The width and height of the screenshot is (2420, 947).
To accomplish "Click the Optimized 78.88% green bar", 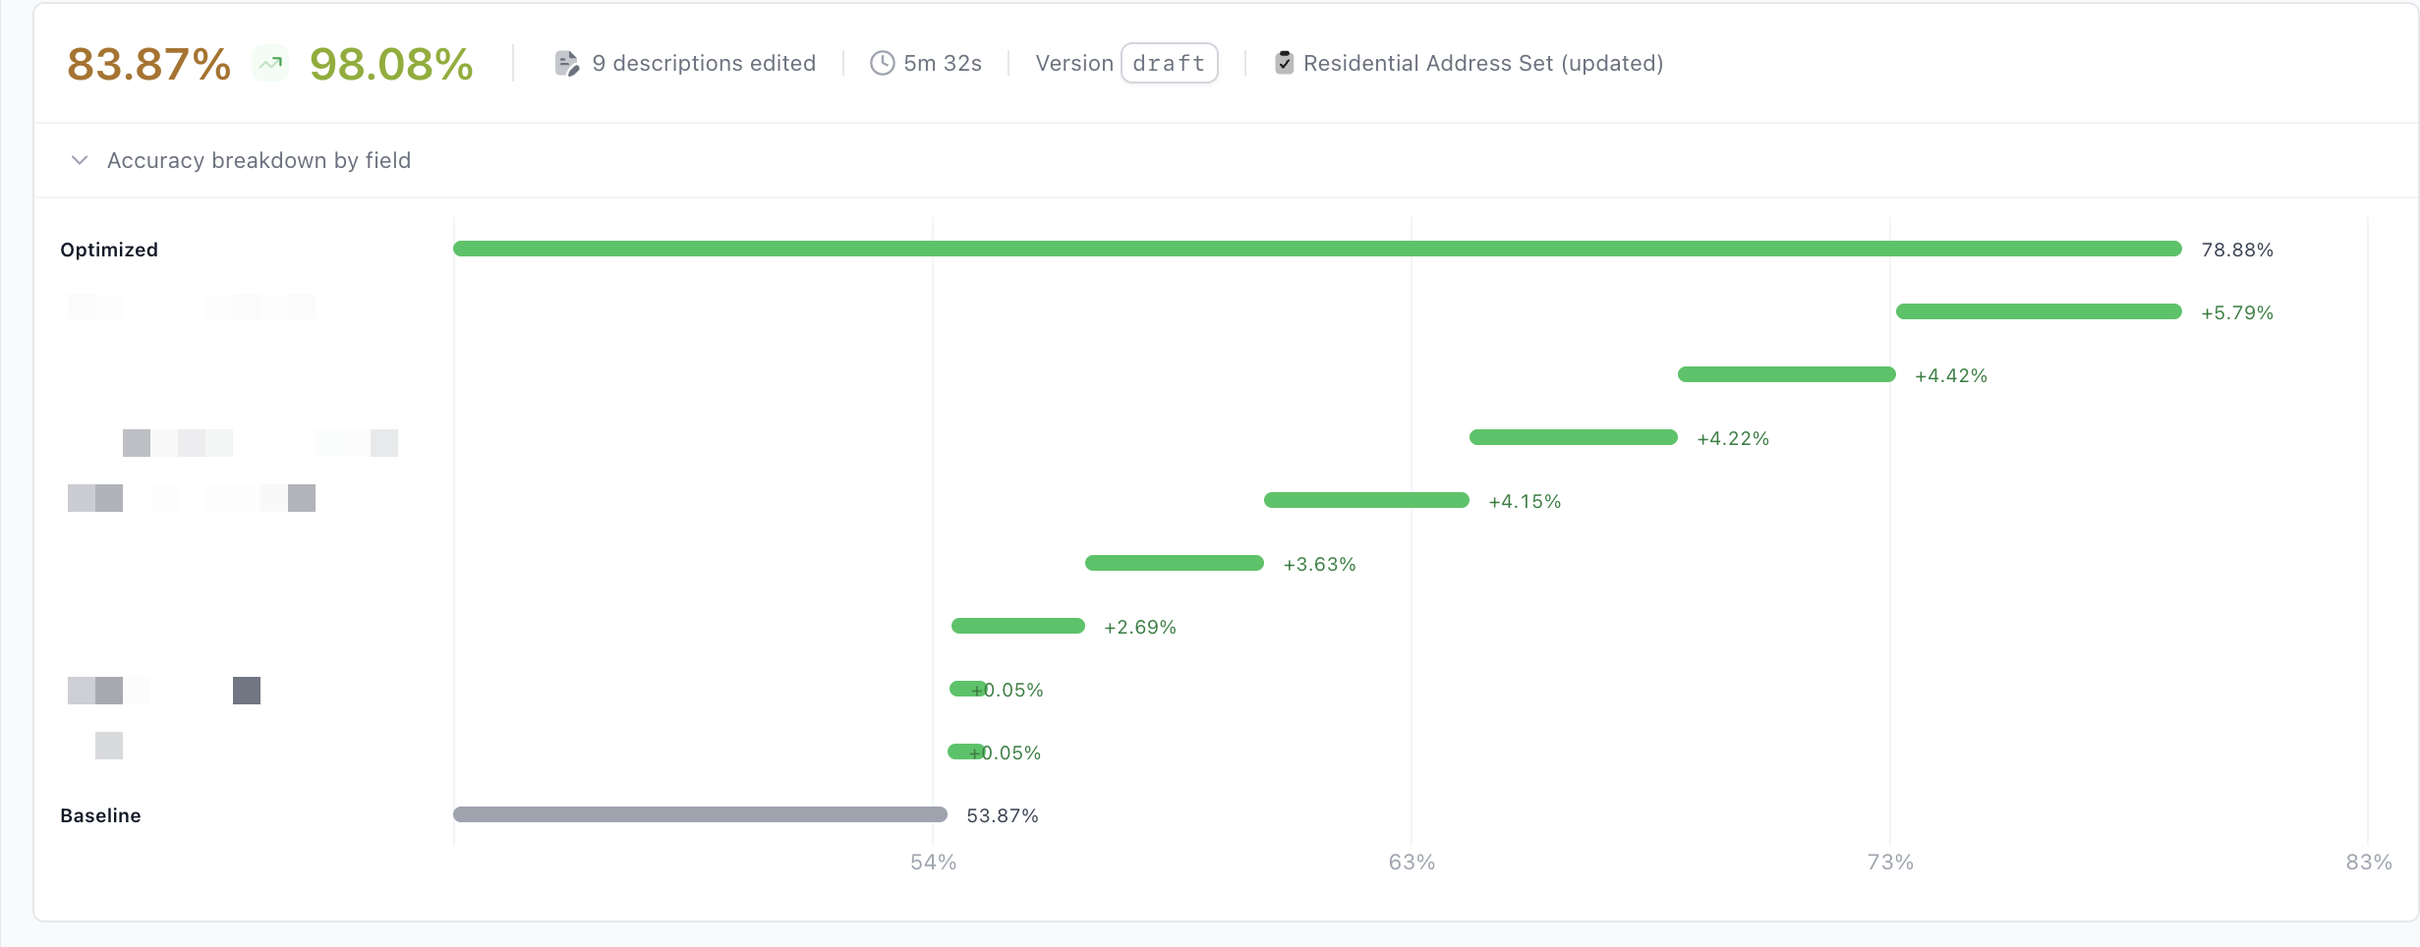I will click(1317, 250).
